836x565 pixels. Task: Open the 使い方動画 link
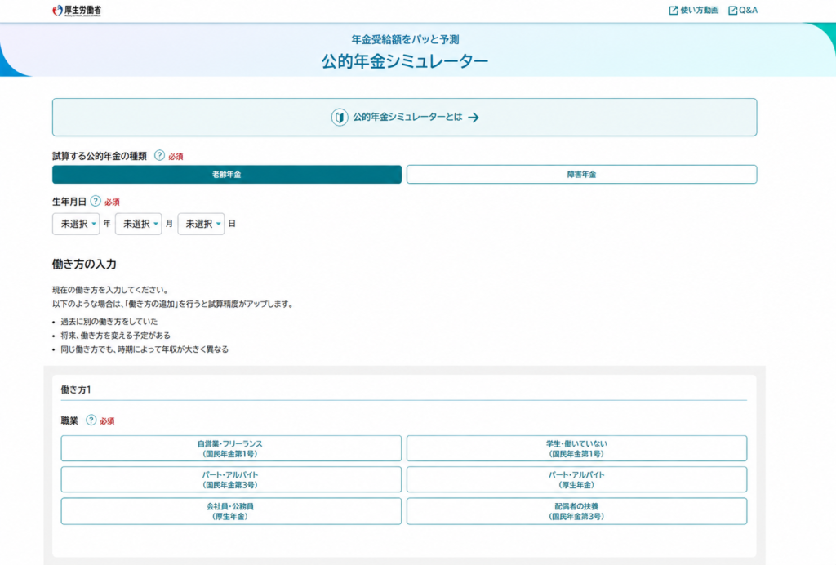tap(694, 10)
